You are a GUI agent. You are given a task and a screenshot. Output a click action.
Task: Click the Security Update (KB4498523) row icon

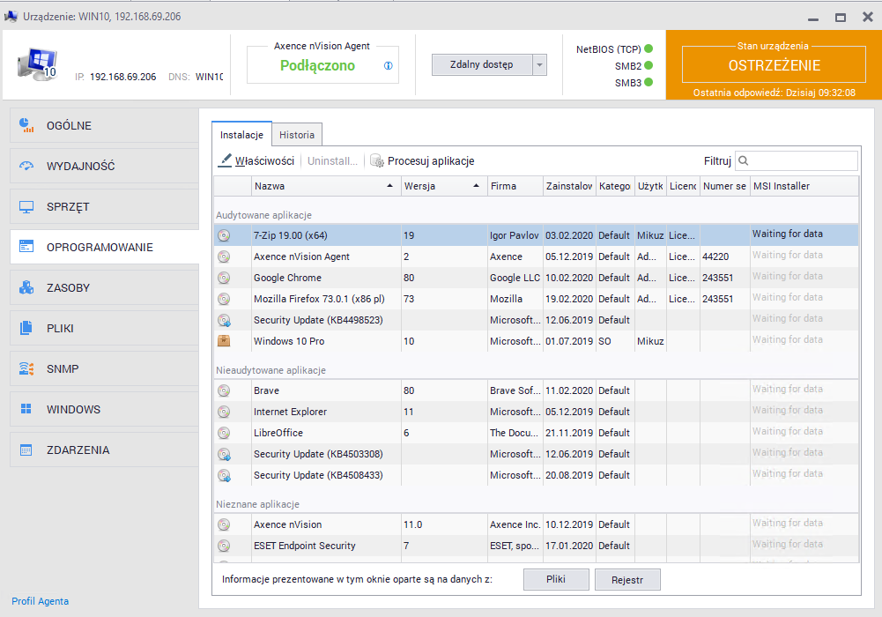click(224, 320)
